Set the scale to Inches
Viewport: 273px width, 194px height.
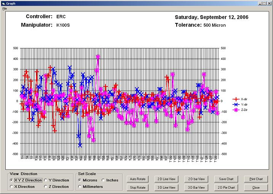click(103, 180)
